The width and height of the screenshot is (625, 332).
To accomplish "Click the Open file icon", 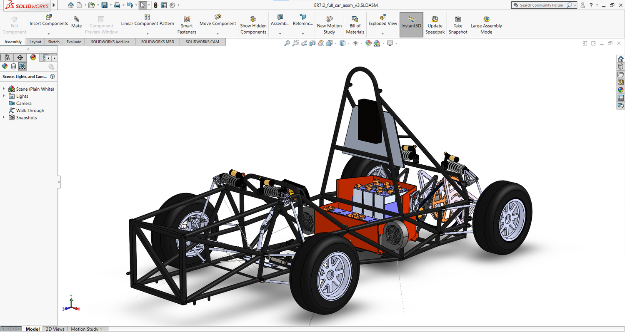I will point(91,5).
